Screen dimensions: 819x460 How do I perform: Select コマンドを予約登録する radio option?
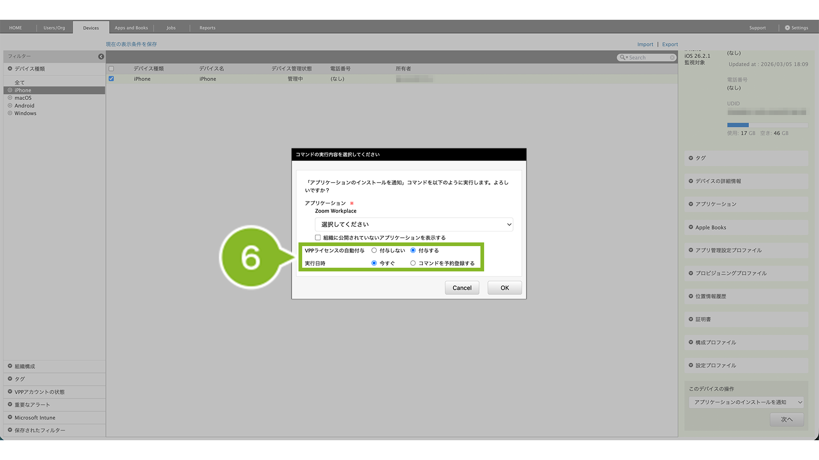coord(413,264)
